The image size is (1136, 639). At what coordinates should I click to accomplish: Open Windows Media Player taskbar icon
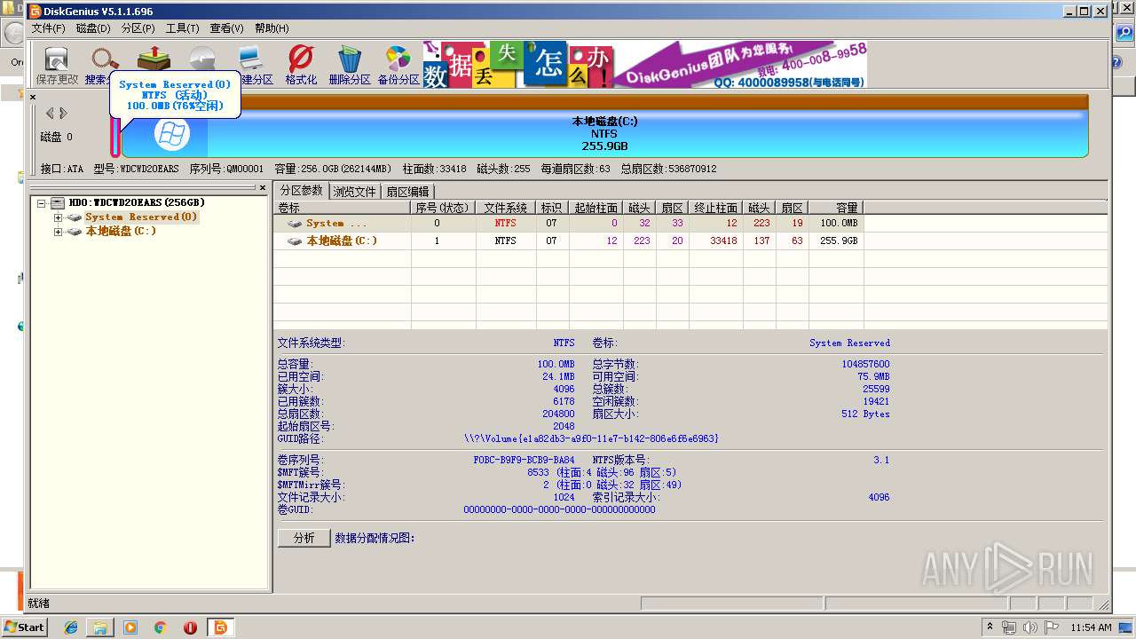tap(130, 627)
